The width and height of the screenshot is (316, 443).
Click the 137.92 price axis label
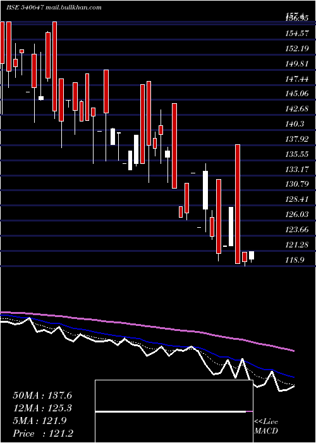(297, 139)
